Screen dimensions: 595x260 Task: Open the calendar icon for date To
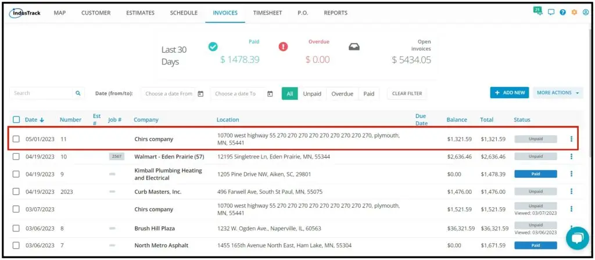pos(270,93)
